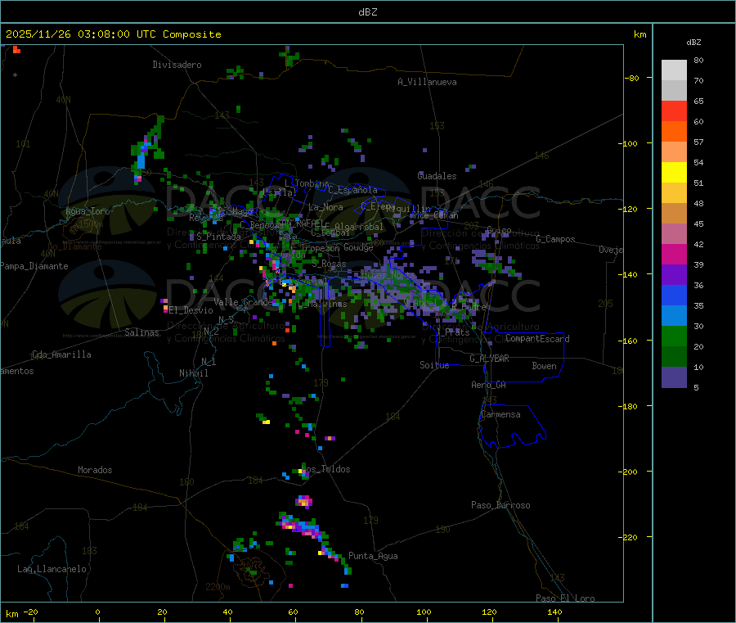Click the G_ALVEAR label
The width and height of the screenshot is (736, 623).
489,359
